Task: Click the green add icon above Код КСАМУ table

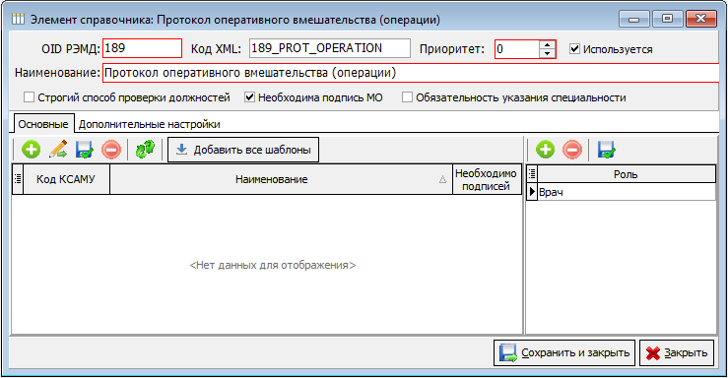Action: 32,150
